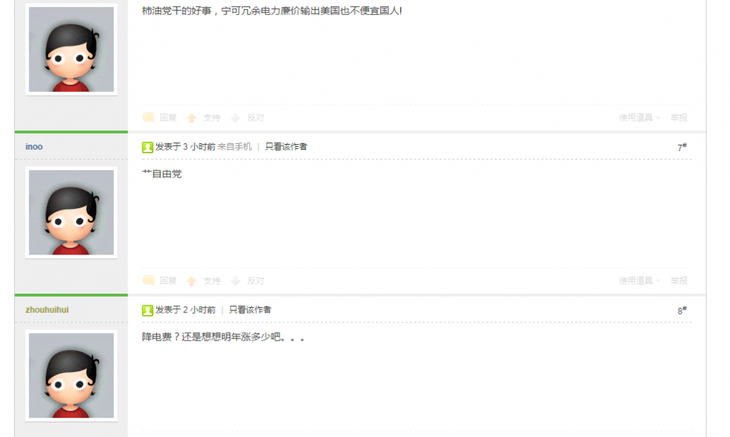Click the gray oppose arrow in the top post
The image size is (730, 437).
[x=235, y=118]
